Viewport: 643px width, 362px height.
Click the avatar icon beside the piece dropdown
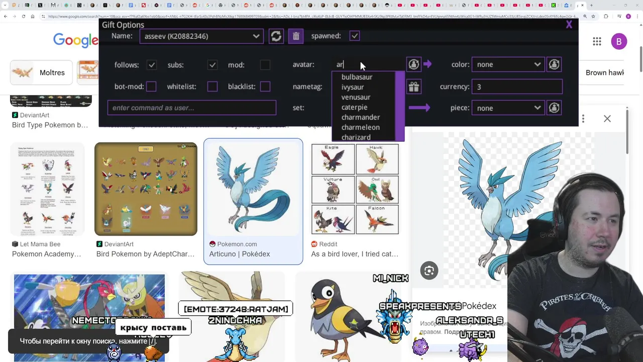coord(554,108)
